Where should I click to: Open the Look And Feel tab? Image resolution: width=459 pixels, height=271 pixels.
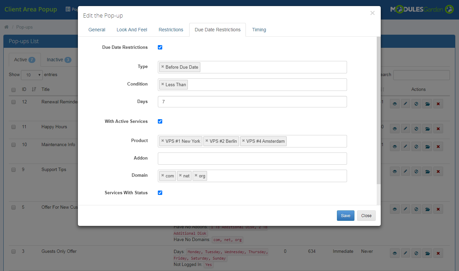(x=132, y=30)
